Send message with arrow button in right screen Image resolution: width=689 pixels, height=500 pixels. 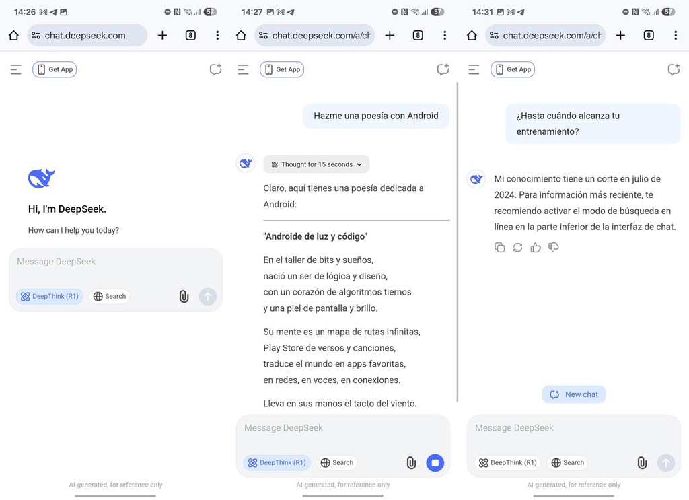665,463
